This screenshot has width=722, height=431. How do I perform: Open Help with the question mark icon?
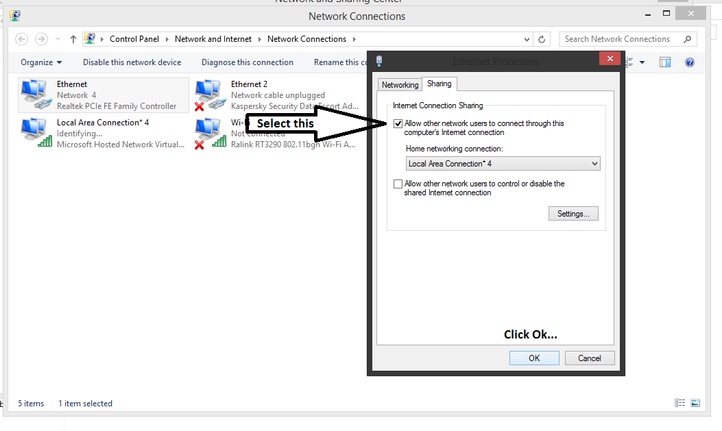coord(689,62)
